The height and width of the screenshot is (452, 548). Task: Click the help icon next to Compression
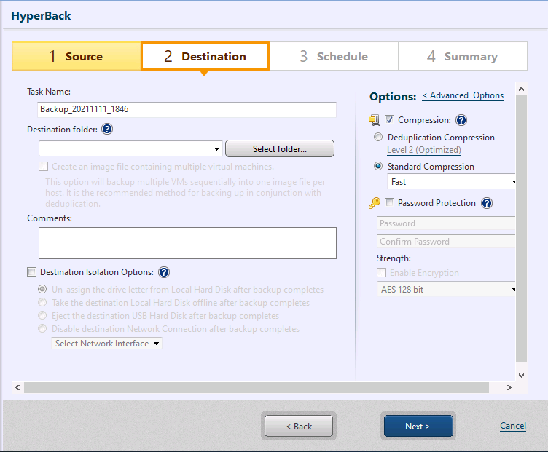[461, 120]
